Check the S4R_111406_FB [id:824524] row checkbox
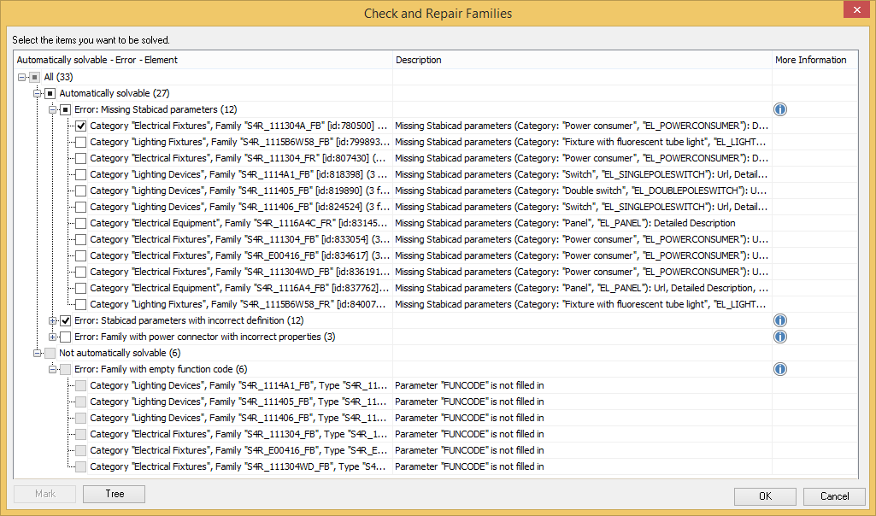 pyautogui.click(x=81, y=208)
